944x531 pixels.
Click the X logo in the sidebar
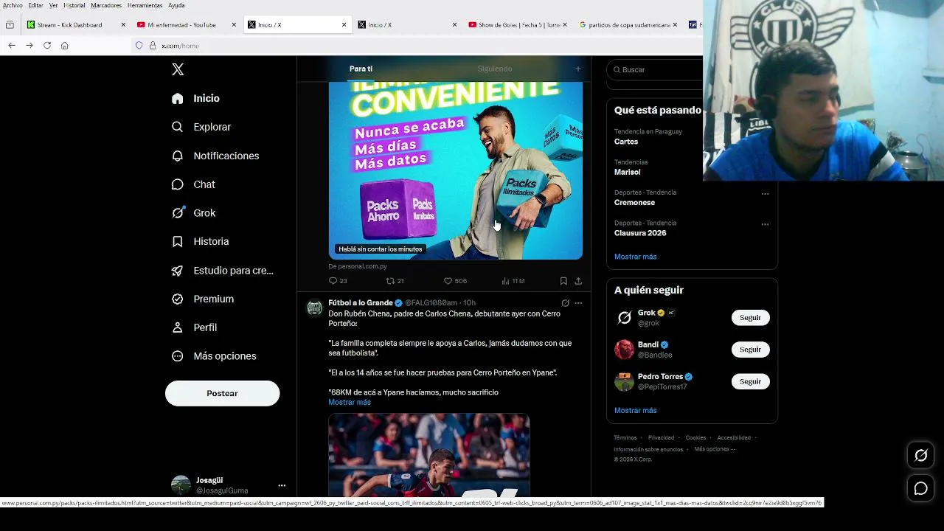click(178, 69)
